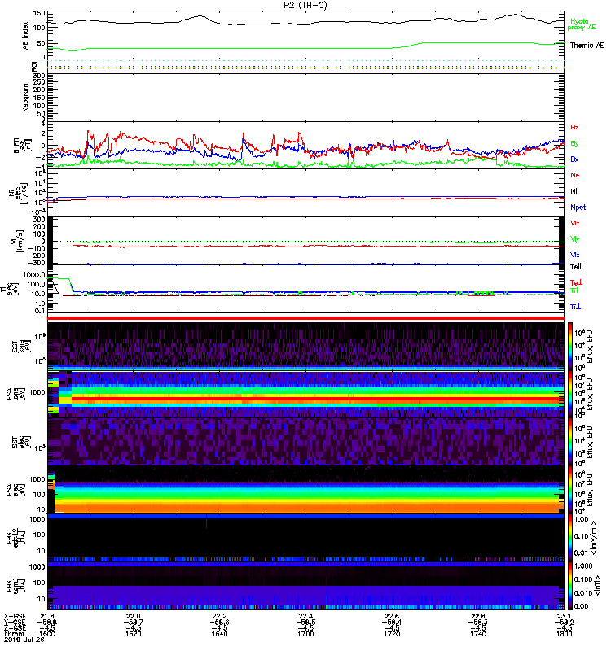Click the plot title P2 (TH-C)
This screenshot has width=611, height=651.
click(305, 5)
